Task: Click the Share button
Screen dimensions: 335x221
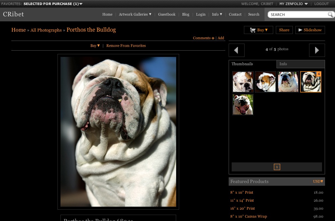Action: coord(284,30)
